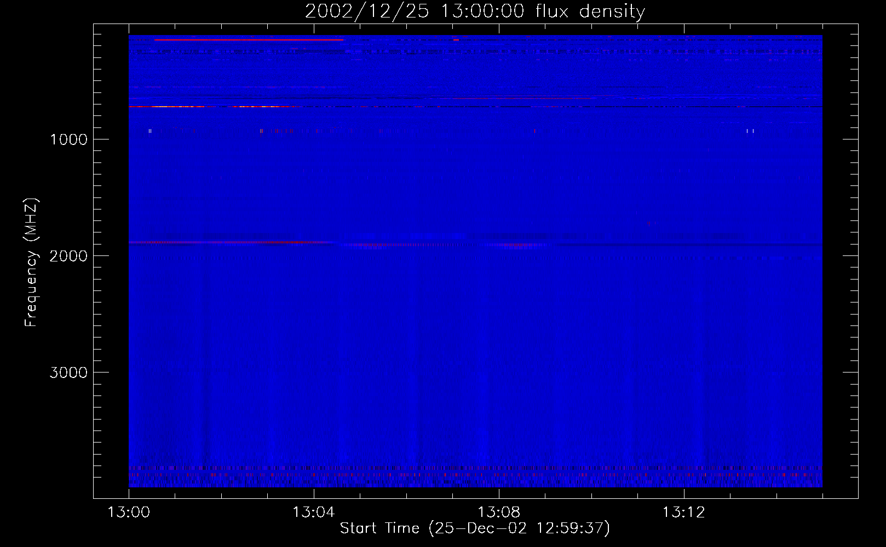Click the 2000 frequency tick label

[x=68, y=256]
